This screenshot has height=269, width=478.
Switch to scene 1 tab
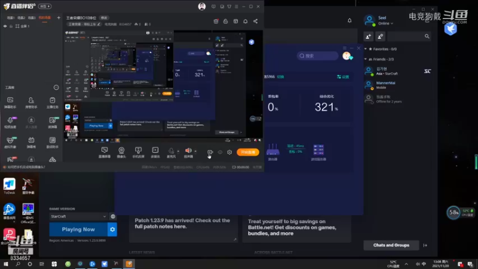[11, 18]
